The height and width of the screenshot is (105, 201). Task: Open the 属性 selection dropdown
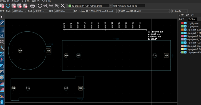(64, 11)
